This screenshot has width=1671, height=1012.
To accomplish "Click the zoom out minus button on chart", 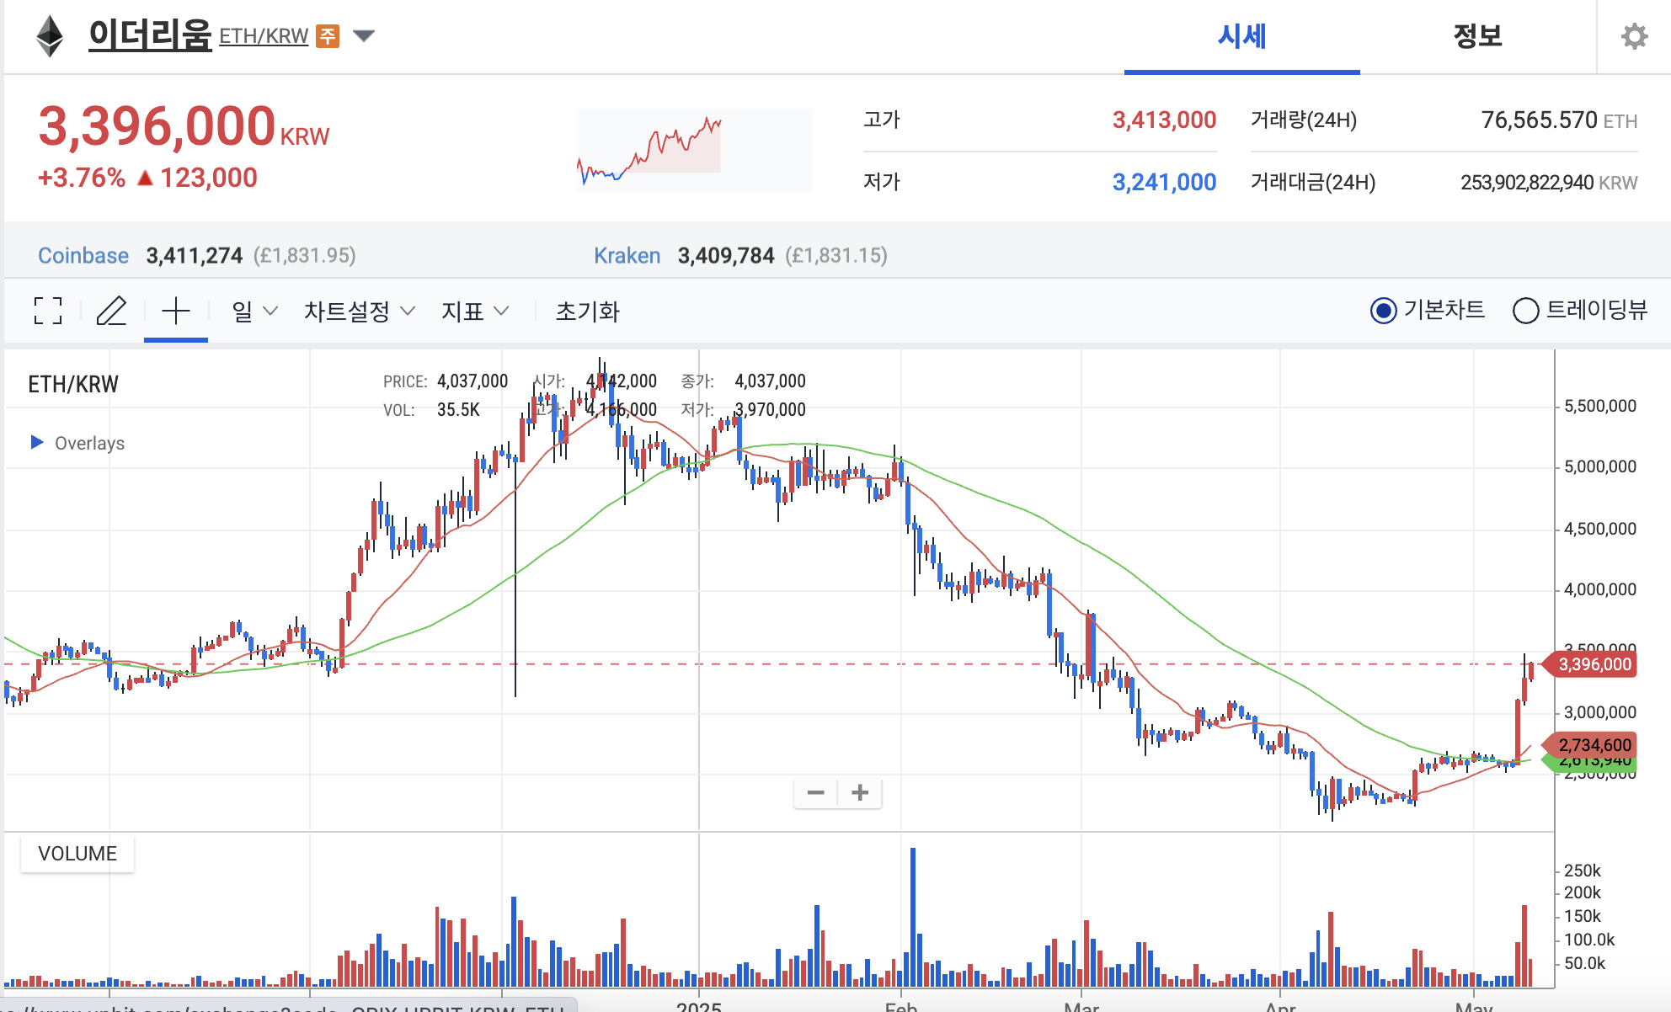I will coord(814,792).
